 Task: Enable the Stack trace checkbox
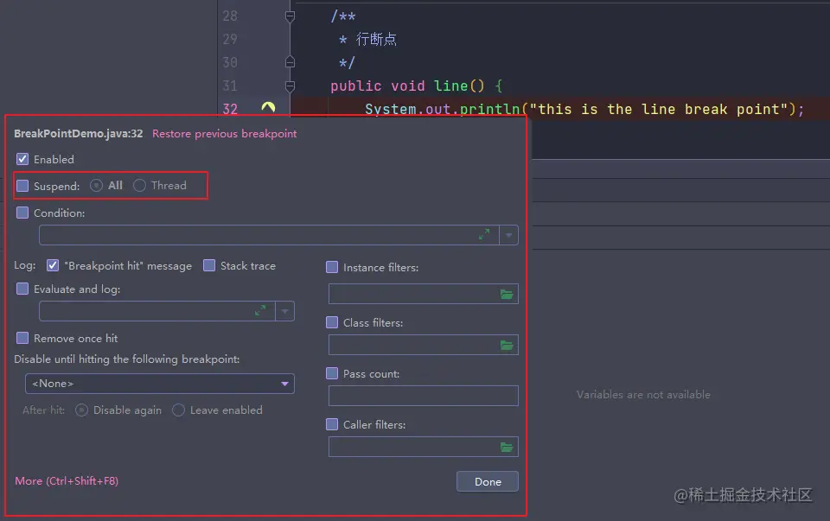(x=209, y=265)
